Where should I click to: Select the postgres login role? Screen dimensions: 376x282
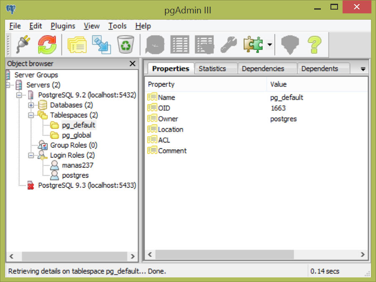tap(75, 175)
